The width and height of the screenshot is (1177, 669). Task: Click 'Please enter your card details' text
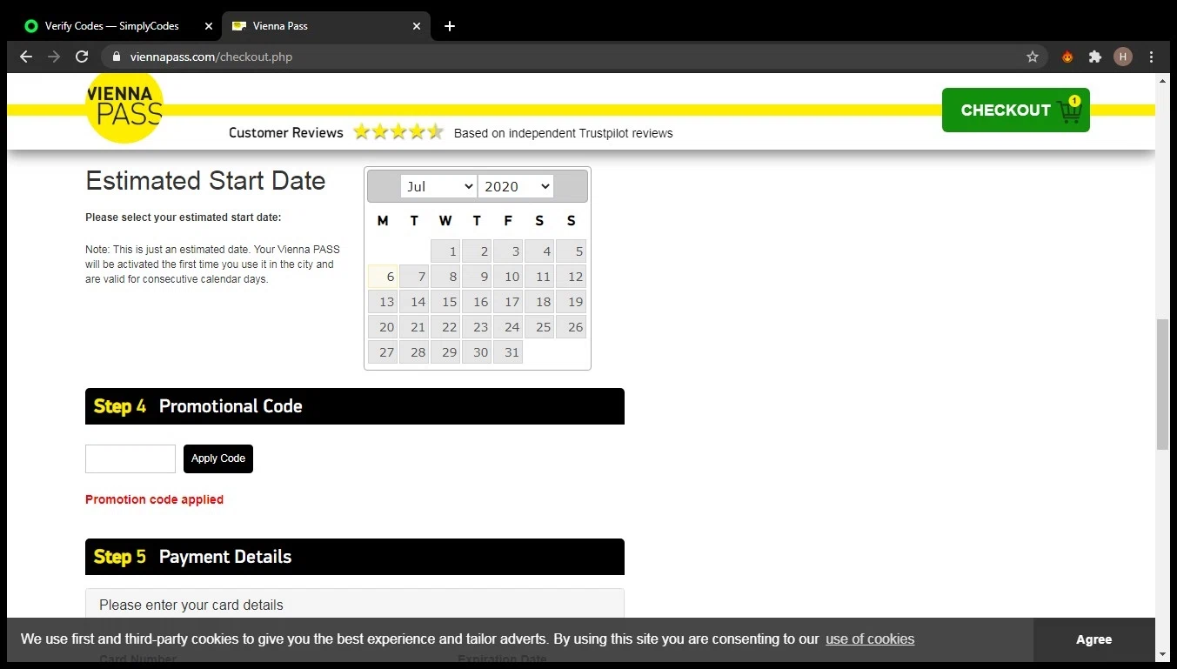[191, 605]
